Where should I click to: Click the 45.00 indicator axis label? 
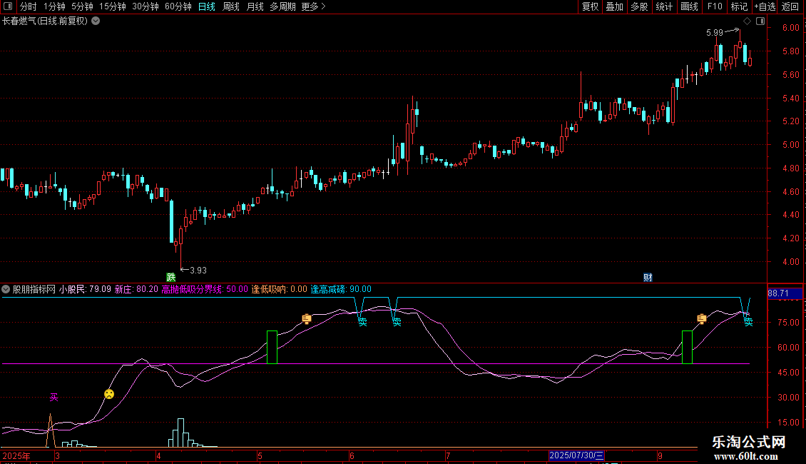[x=788, y=373]
